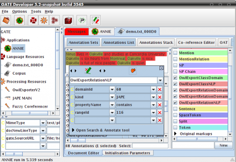Click the restore application from file toolbar icon
The height and width of the screenshot is (162, 236).
click(6, 20)
